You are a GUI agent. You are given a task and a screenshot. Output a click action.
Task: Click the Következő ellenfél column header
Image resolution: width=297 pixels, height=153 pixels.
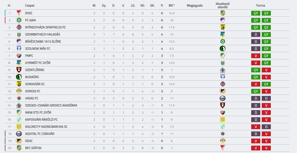222,5
